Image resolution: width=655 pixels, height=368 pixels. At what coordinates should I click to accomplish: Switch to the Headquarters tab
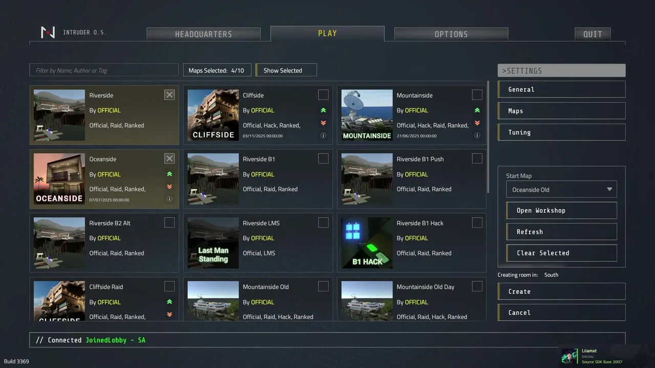click(x=204, y=34)
